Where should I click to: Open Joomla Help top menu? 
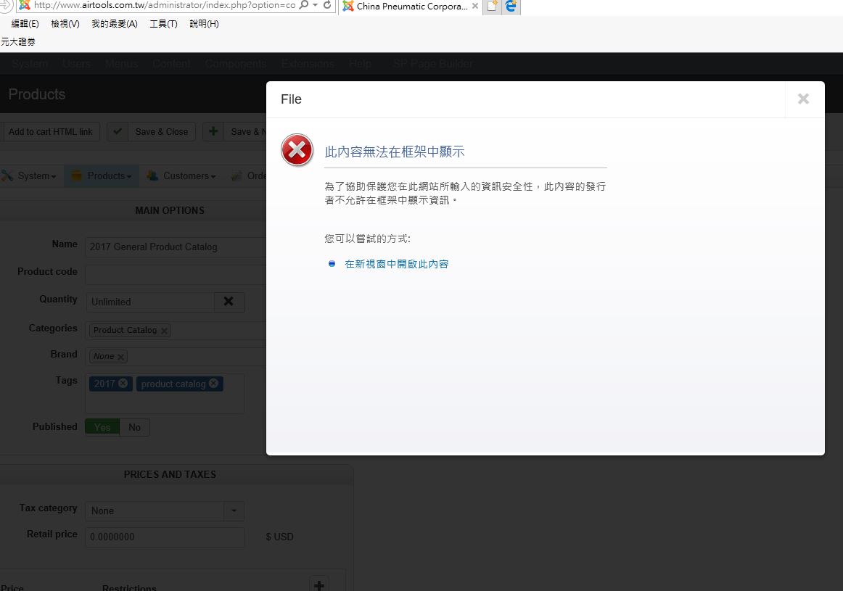pyautogui.click(x=360, y=63)
